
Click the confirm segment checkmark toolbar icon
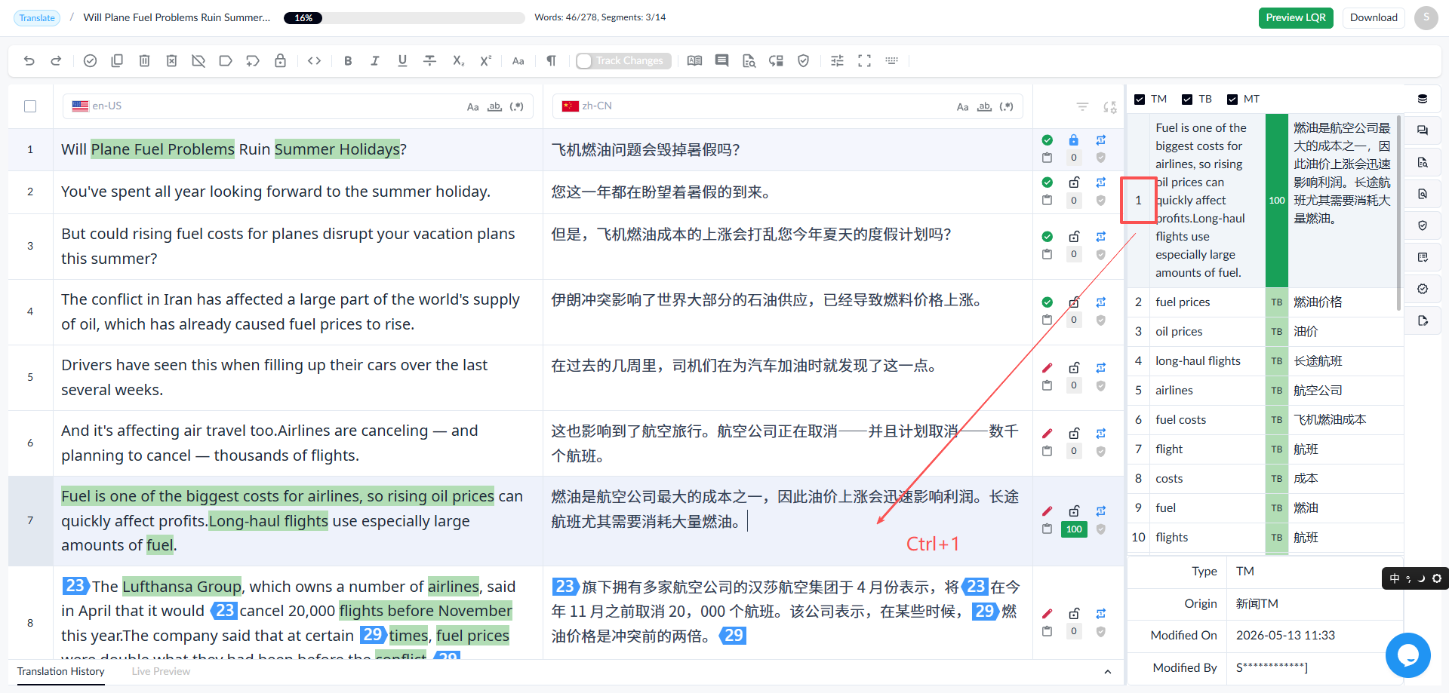pyautogui.click(x=90, y=61)
